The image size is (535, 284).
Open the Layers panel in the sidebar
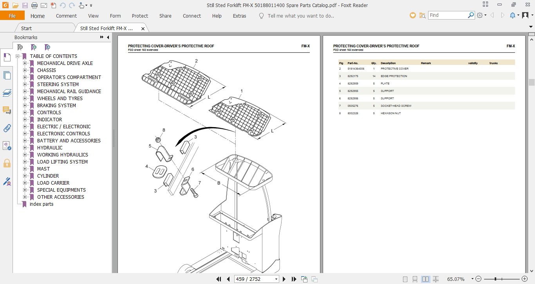pyautogui.click(x=7, y=93)
